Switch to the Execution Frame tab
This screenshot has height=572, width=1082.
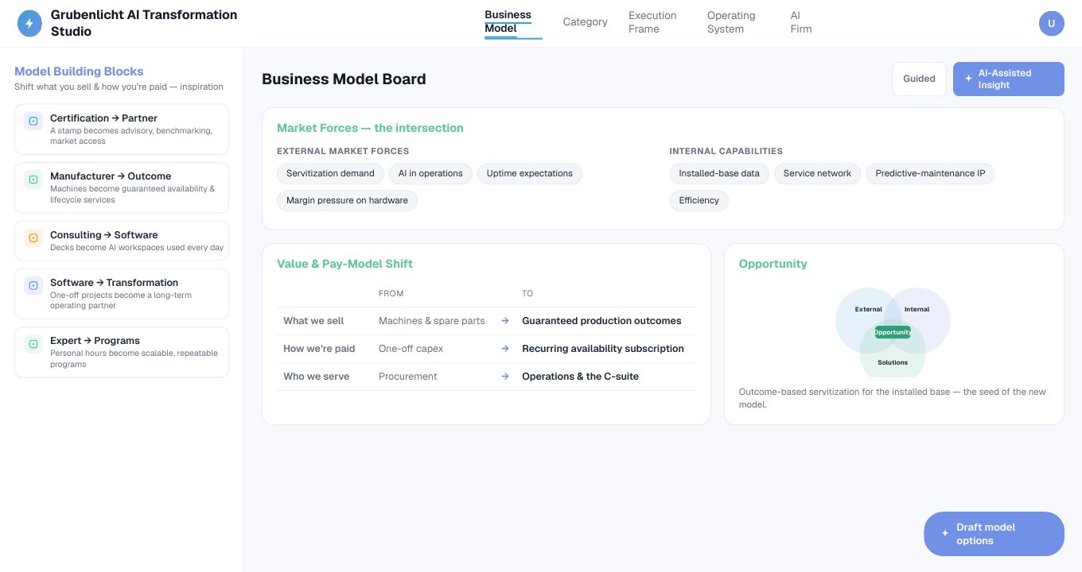click(x=652, y=22)
